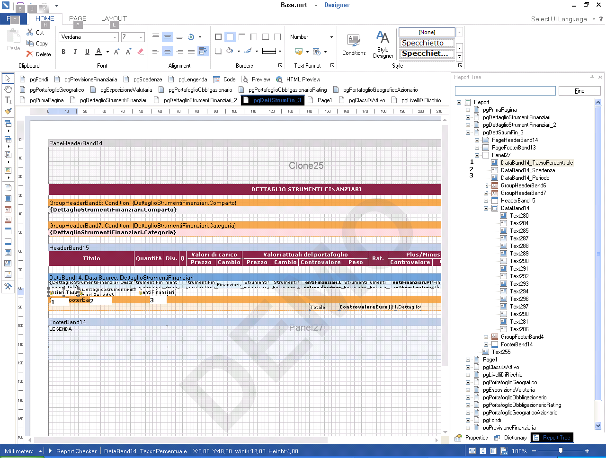Image resolution: width=606 pixels, height=458 pixels.
Task: Align text to the top
Action: [x=156, y=37]
